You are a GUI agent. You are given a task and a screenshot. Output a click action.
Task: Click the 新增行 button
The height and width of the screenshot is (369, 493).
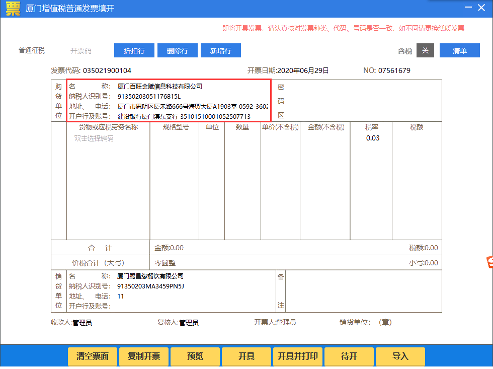(221, 50)
